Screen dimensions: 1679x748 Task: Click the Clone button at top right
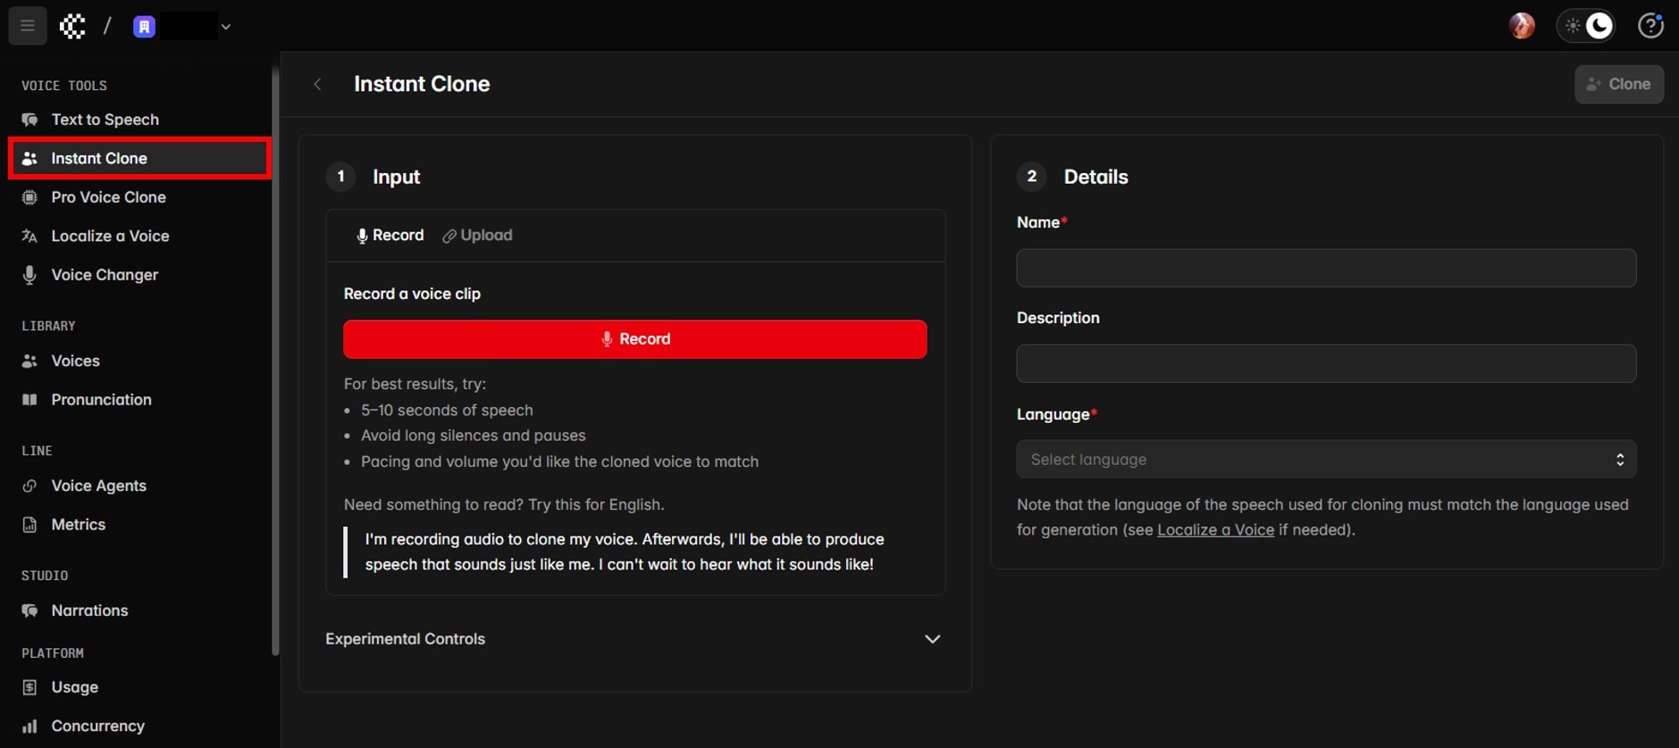pos(1618,84)
